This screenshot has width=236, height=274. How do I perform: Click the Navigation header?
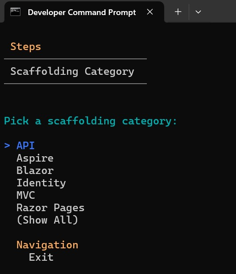tap(47, 245)
